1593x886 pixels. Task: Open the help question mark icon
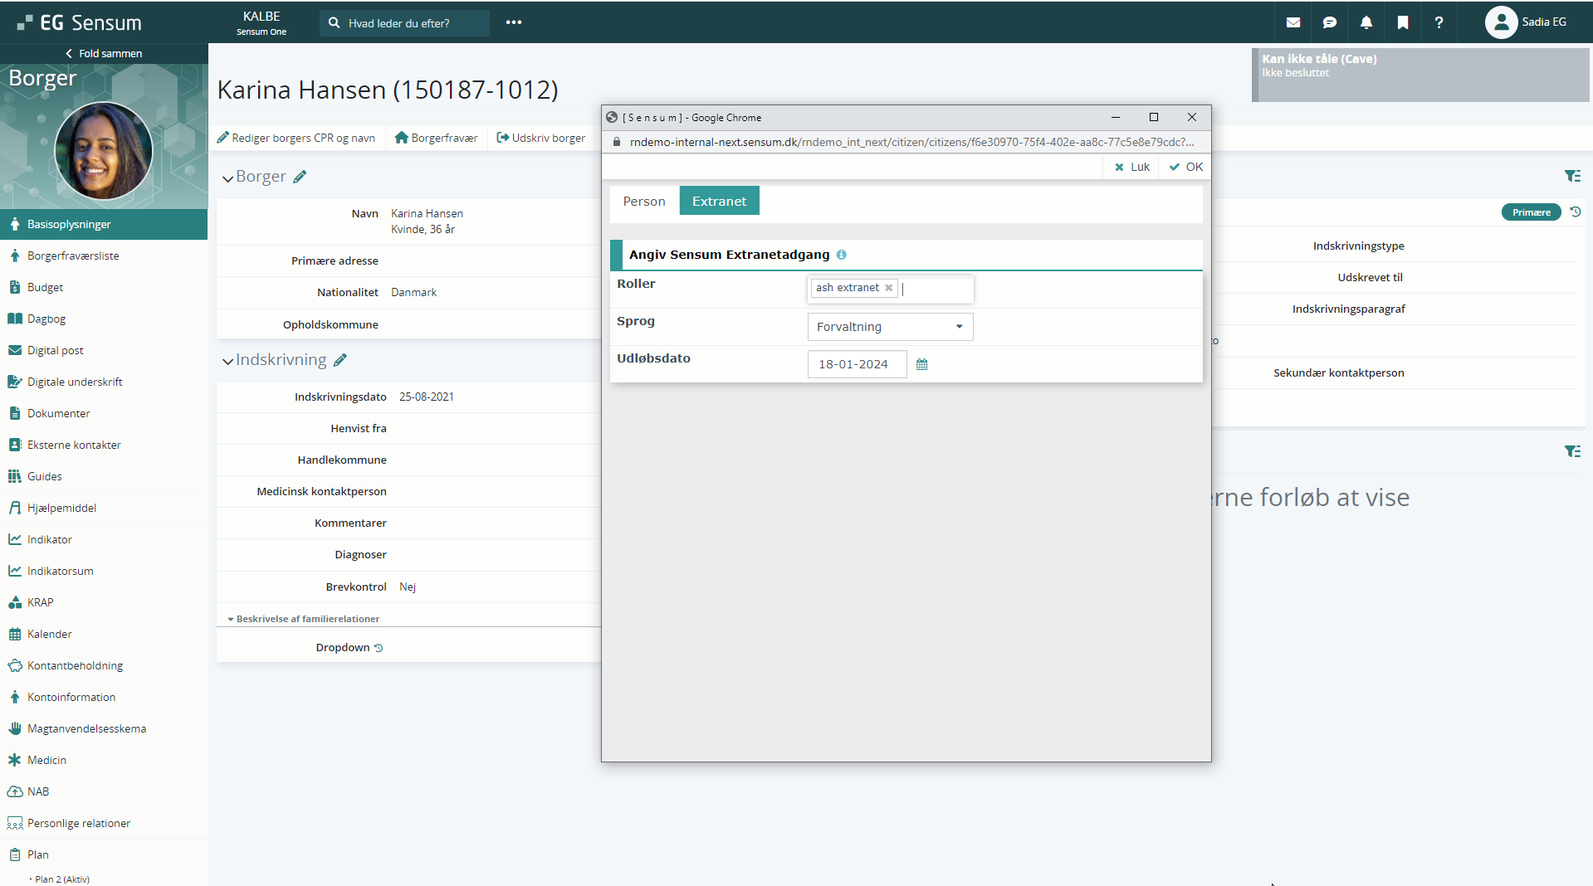(1439, 22)
